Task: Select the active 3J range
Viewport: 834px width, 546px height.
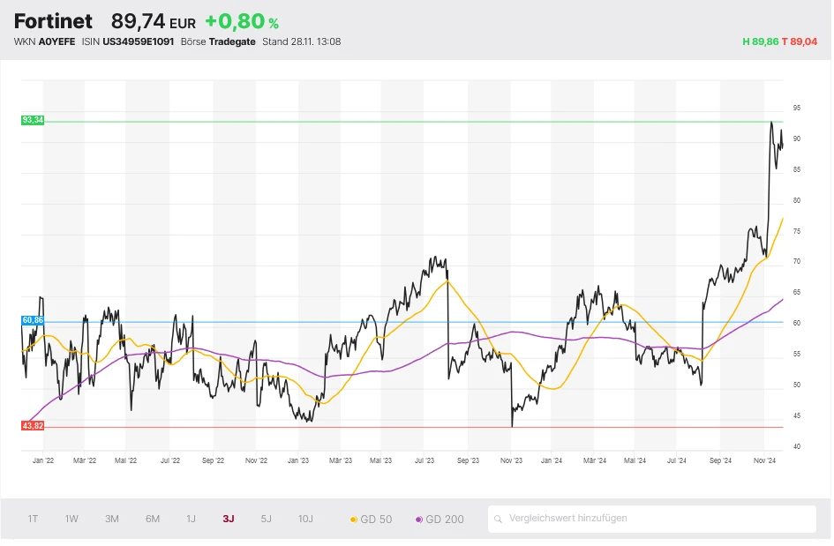Action: tap(229, 519)
